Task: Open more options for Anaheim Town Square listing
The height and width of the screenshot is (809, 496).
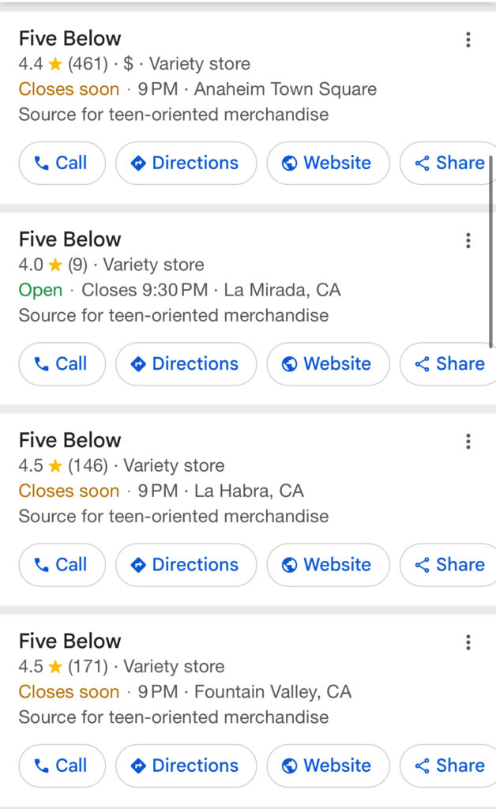Action: (468, 40)
